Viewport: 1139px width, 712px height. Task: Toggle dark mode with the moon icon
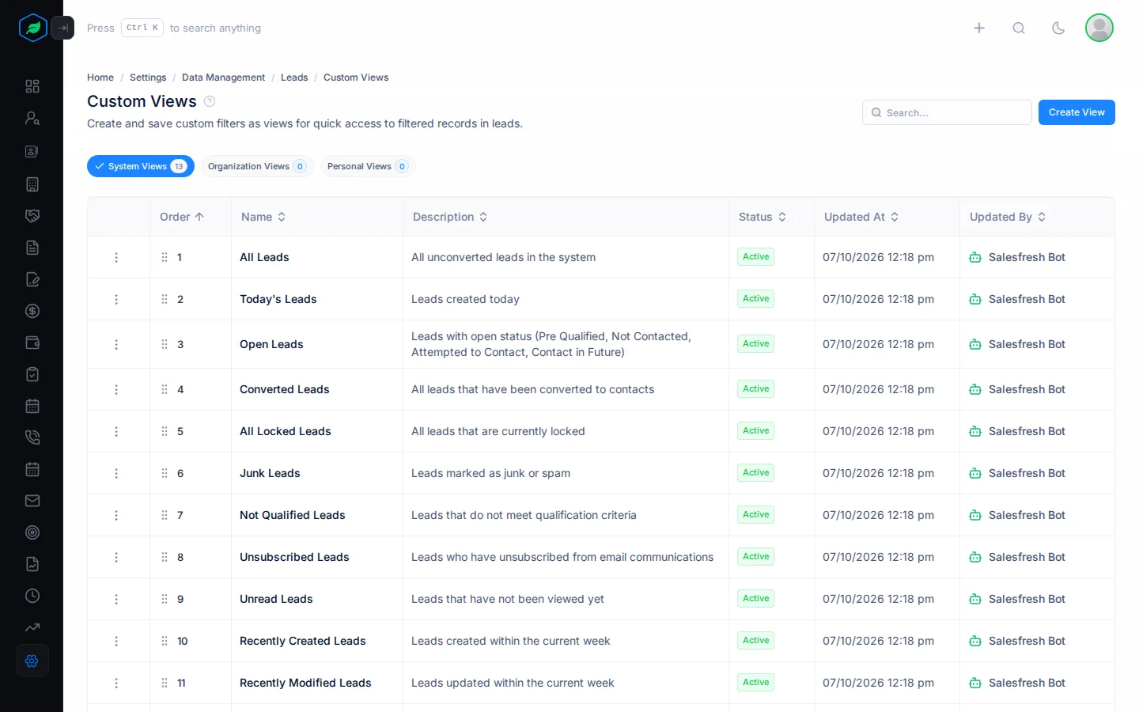click(1058, 28)
